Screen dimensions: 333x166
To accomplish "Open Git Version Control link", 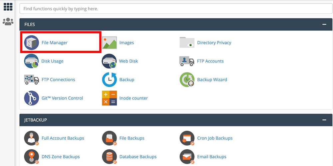I will [62, 98].
